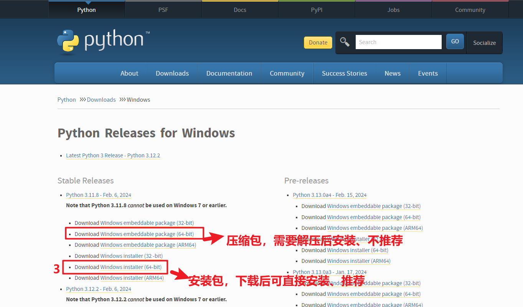The width and height of the screenshot is (523, 307).
Task: Open the About navigation menu
Action: pos(129,73)
